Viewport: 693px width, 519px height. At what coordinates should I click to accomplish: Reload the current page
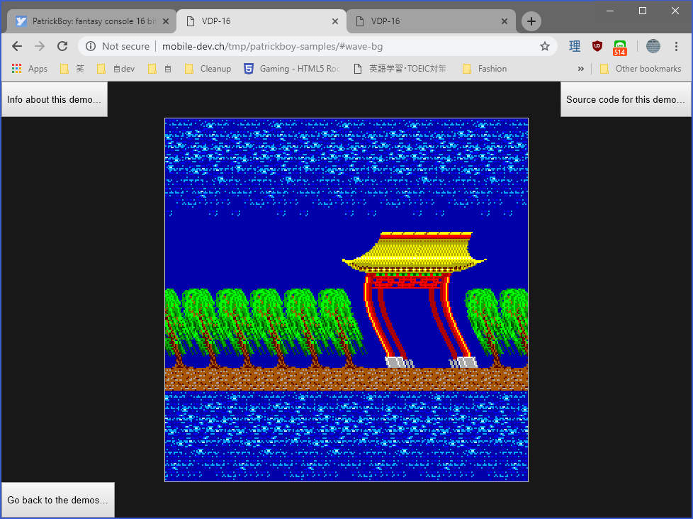pos(62,46)
